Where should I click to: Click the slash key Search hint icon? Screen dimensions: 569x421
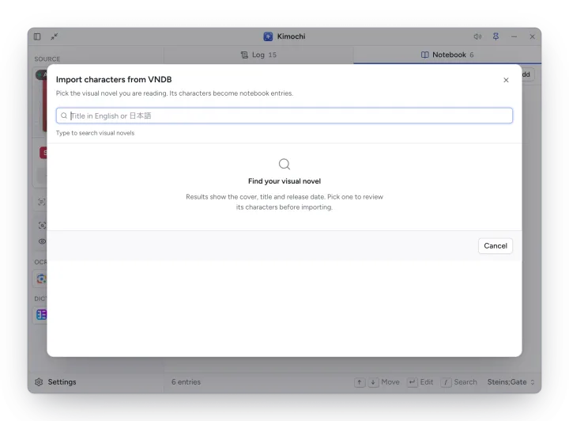pos(446,382)
